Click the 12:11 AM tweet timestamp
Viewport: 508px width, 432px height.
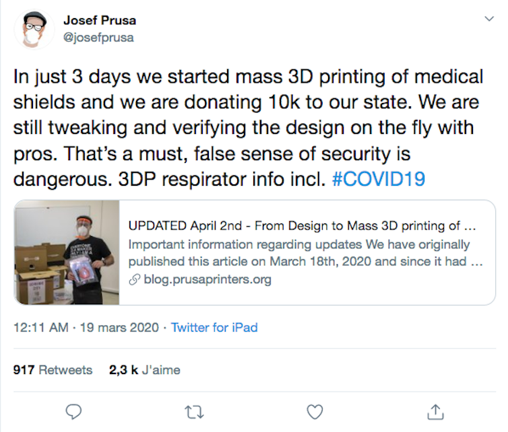click(x=40, y=328)
